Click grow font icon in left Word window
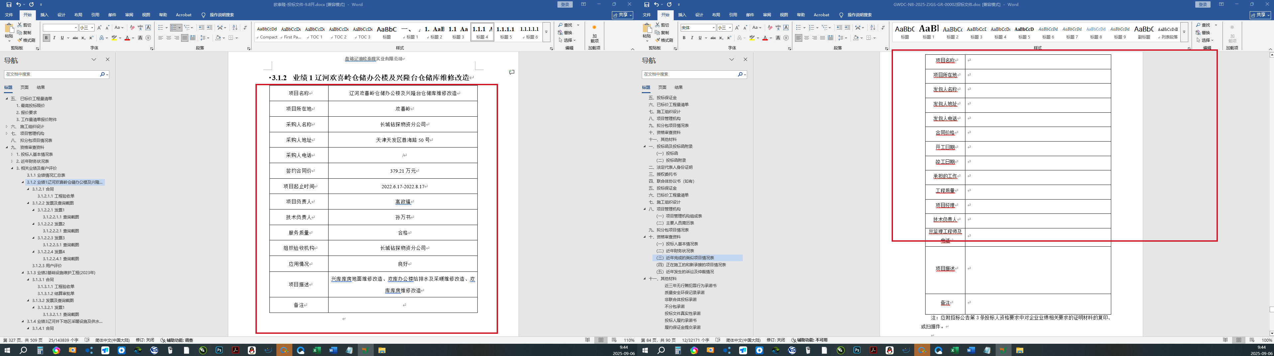 coord(99,28)
